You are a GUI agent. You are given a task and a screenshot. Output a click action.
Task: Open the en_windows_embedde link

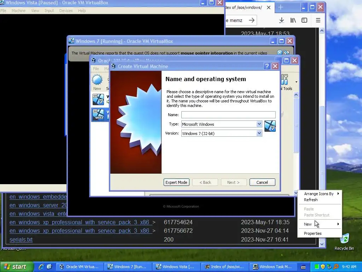click(x=38, y=197)
